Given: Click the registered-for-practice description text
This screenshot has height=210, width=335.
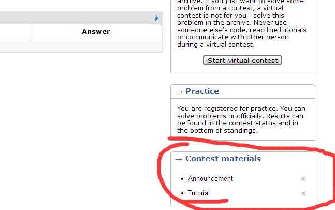Looking at the screenshot, I should pos(241,120).
